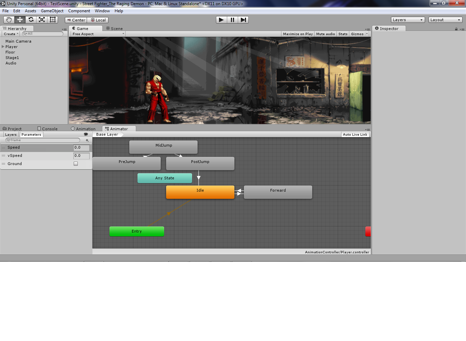Select the Rotate tool
The image size is (466, 341).
(31, 20)
